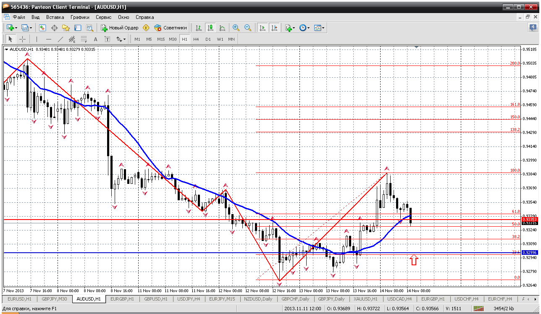Select the text tool marked A
Image resolution: width=541 pixels, height=314 pixels.
pyautogui.click(x=95, y=39)
